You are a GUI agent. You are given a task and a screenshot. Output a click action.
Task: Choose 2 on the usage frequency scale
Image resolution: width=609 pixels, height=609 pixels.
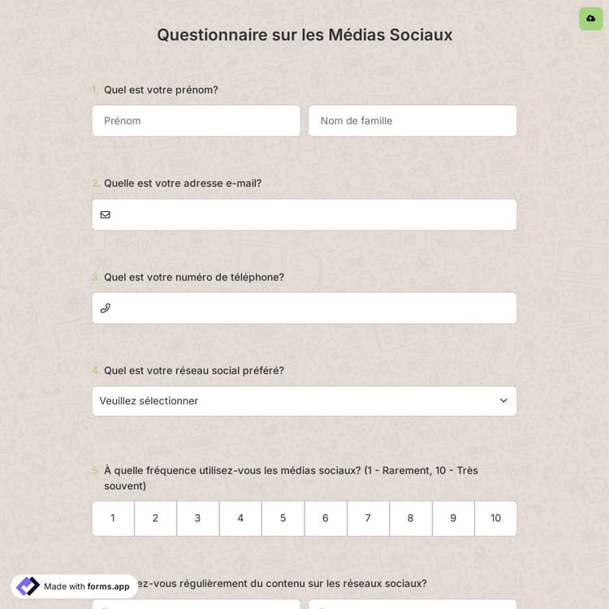point(155,518)
